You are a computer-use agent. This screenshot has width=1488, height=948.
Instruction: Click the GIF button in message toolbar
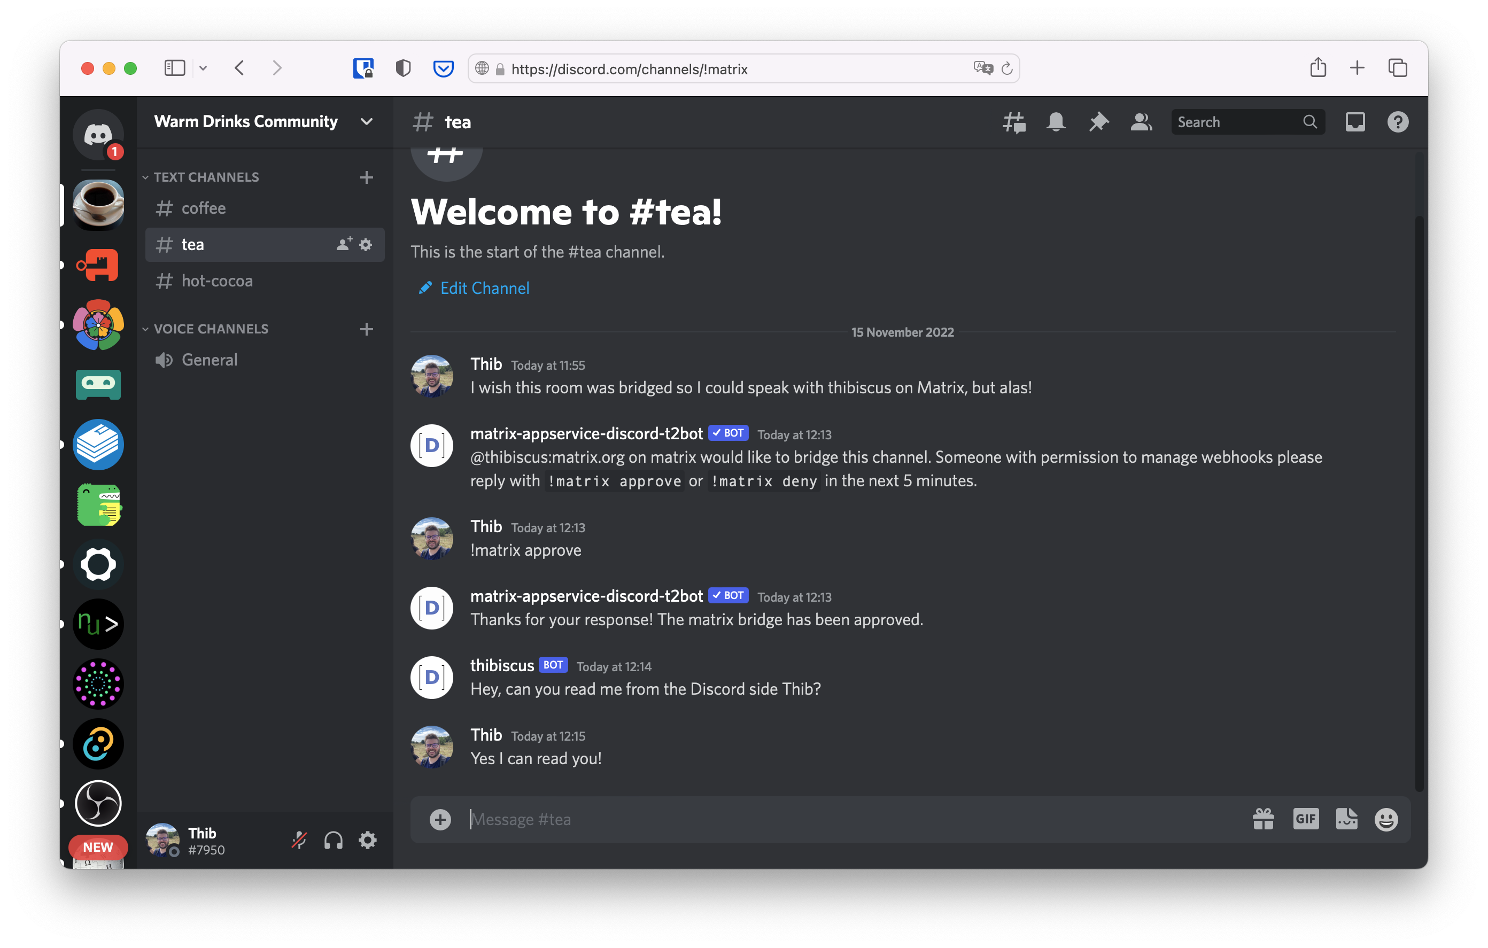pos(1306,819)
